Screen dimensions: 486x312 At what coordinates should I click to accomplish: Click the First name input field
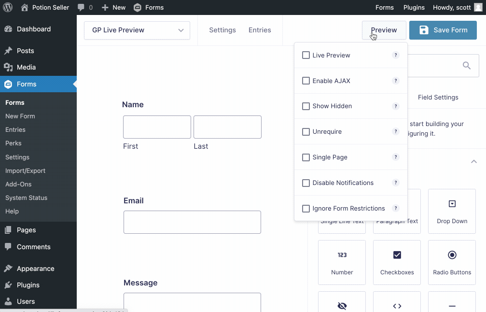[157, 127]
